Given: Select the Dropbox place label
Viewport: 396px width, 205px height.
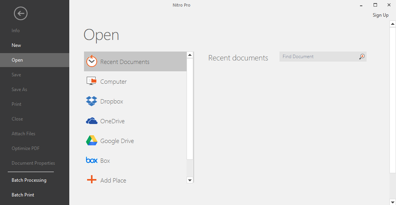Looking at the screenshot, I should (x=111, y=102).
